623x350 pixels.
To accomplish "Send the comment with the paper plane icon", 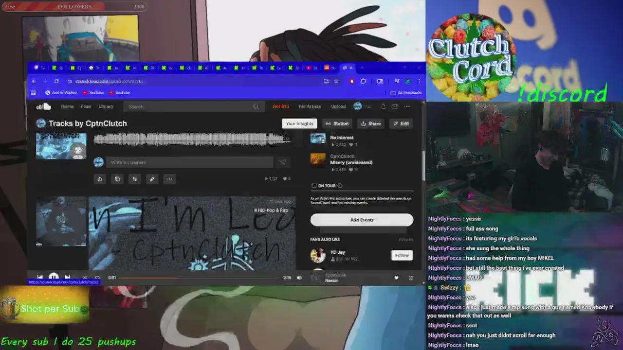I will pos(282,162).
